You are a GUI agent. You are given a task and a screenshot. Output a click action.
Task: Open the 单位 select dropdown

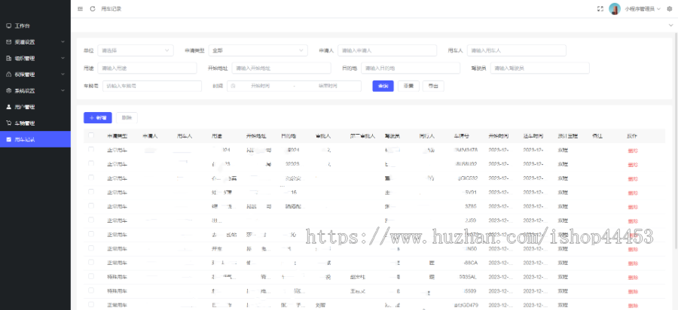(x=136, y=50)
